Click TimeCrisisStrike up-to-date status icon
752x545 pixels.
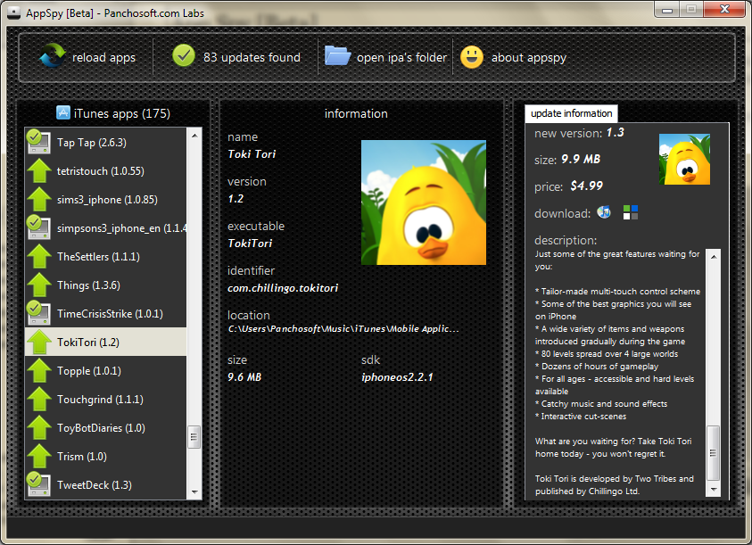point(38,313)
